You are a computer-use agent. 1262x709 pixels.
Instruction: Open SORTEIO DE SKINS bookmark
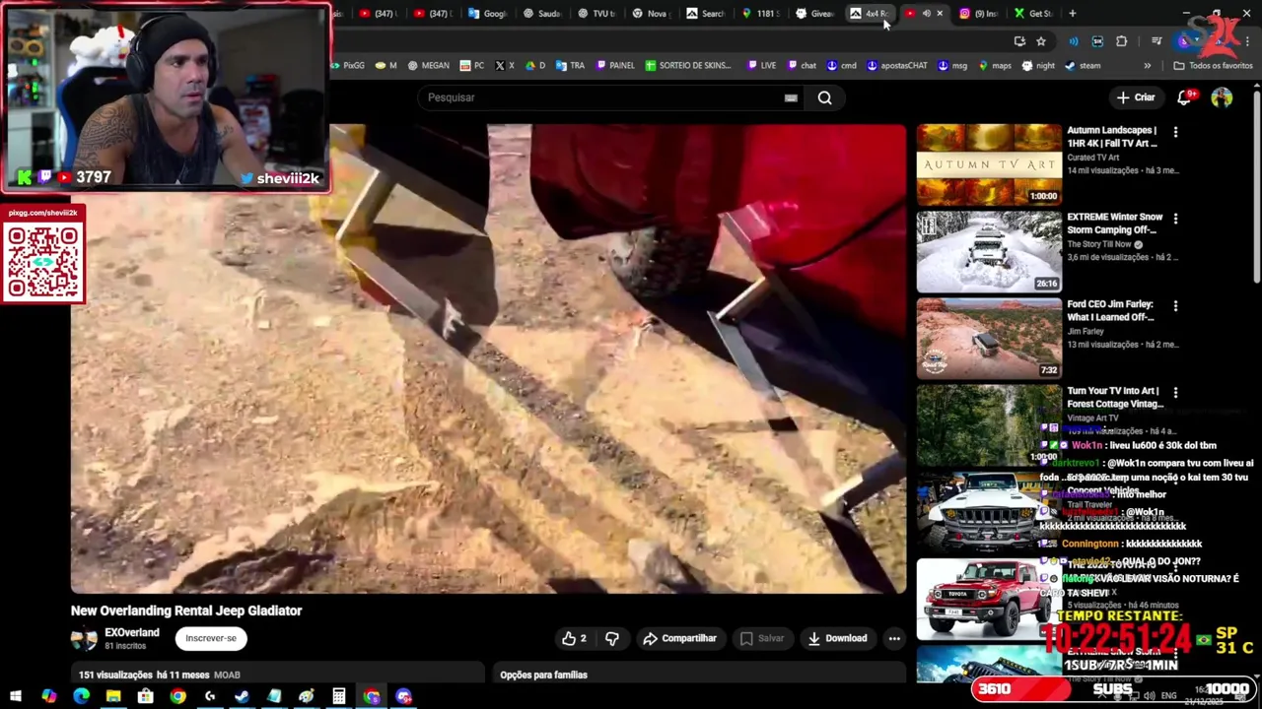688,66
